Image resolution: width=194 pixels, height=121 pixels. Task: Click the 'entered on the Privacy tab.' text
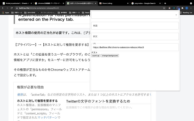click(x=46, y=19)
